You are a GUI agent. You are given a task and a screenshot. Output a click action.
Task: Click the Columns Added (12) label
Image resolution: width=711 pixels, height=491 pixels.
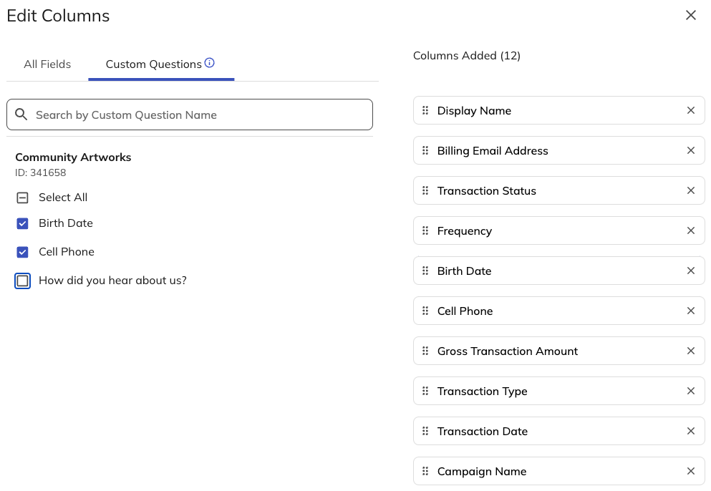pyautogui.click(x=467, y=56)
